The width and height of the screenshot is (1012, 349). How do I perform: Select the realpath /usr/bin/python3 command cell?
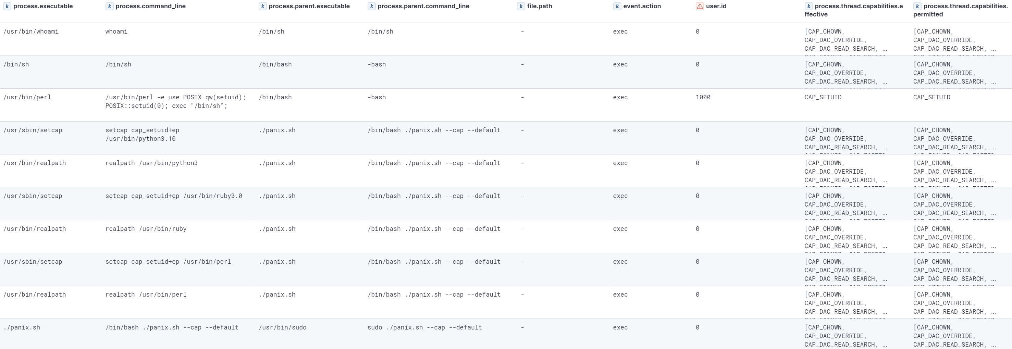pyautogui.click(x=151, y=163)
